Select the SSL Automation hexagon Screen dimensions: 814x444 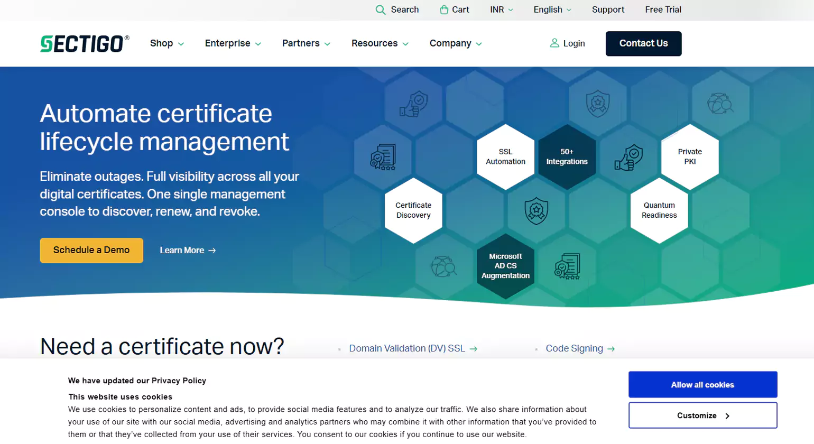(x=505, y=156)
